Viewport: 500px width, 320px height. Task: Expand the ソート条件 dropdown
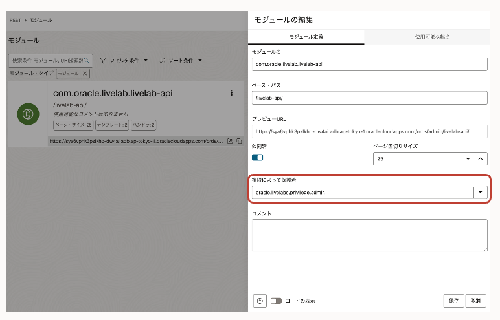click(200, 60)
